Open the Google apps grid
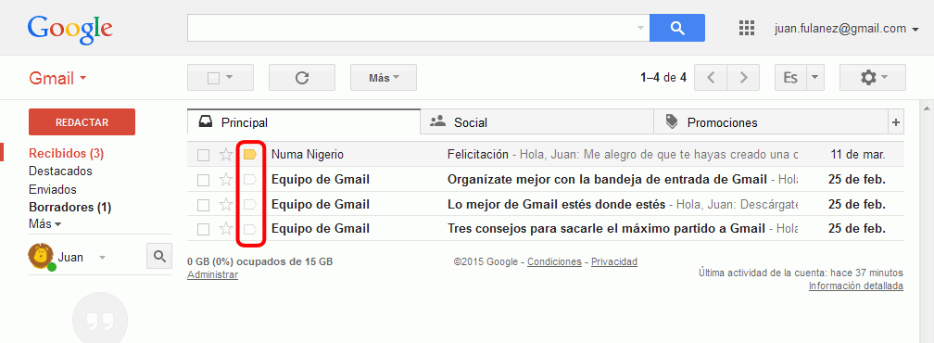The width and height of the screenshot is (934, 343). pyautogui.click(x=747, y=28)
